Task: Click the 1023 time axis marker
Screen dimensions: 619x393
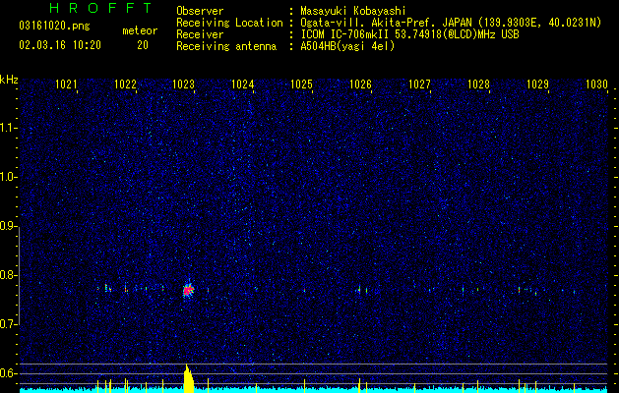Action: point(184,84)
